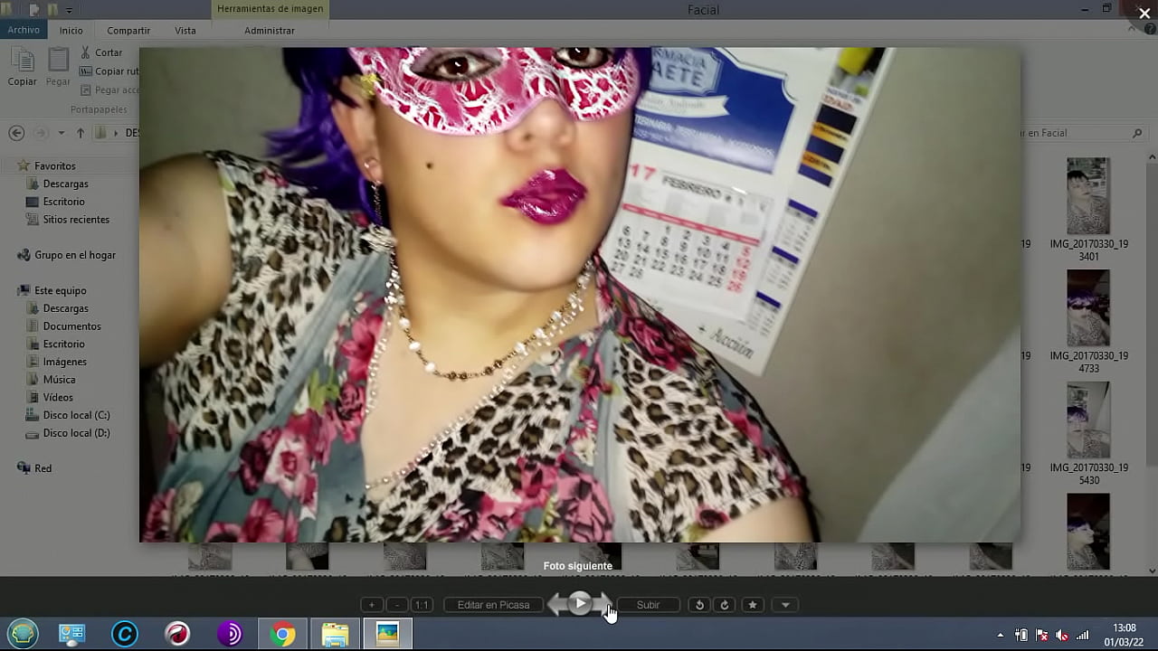Switch to the Compartir ribbon tab
This screenshot has width=1158, height=651.
[x=128, y=31]
